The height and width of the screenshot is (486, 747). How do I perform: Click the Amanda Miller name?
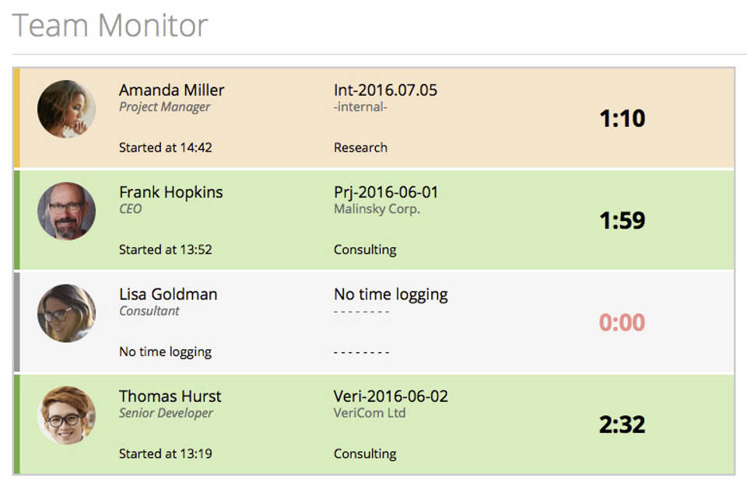point(171,90)
